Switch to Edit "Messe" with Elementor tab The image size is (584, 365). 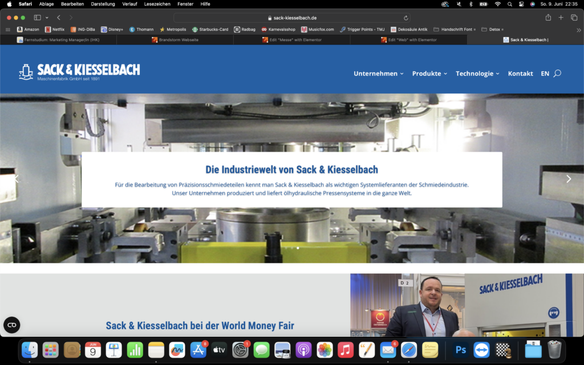click(x=291, y=40)
